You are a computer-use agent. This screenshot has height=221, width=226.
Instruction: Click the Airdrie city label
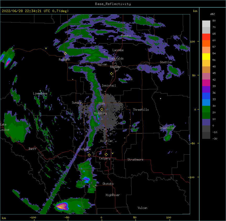click(x=106, y=141)
